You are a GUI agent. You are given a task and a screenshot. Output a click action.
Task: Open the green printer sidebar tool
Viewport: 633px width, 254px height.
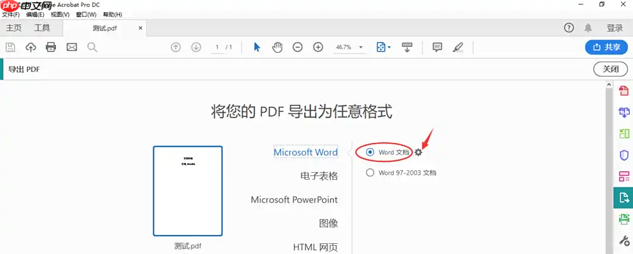tap(624, 219)
